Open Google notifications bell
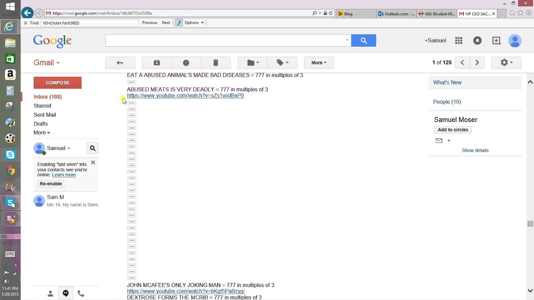 coord(477,40)
